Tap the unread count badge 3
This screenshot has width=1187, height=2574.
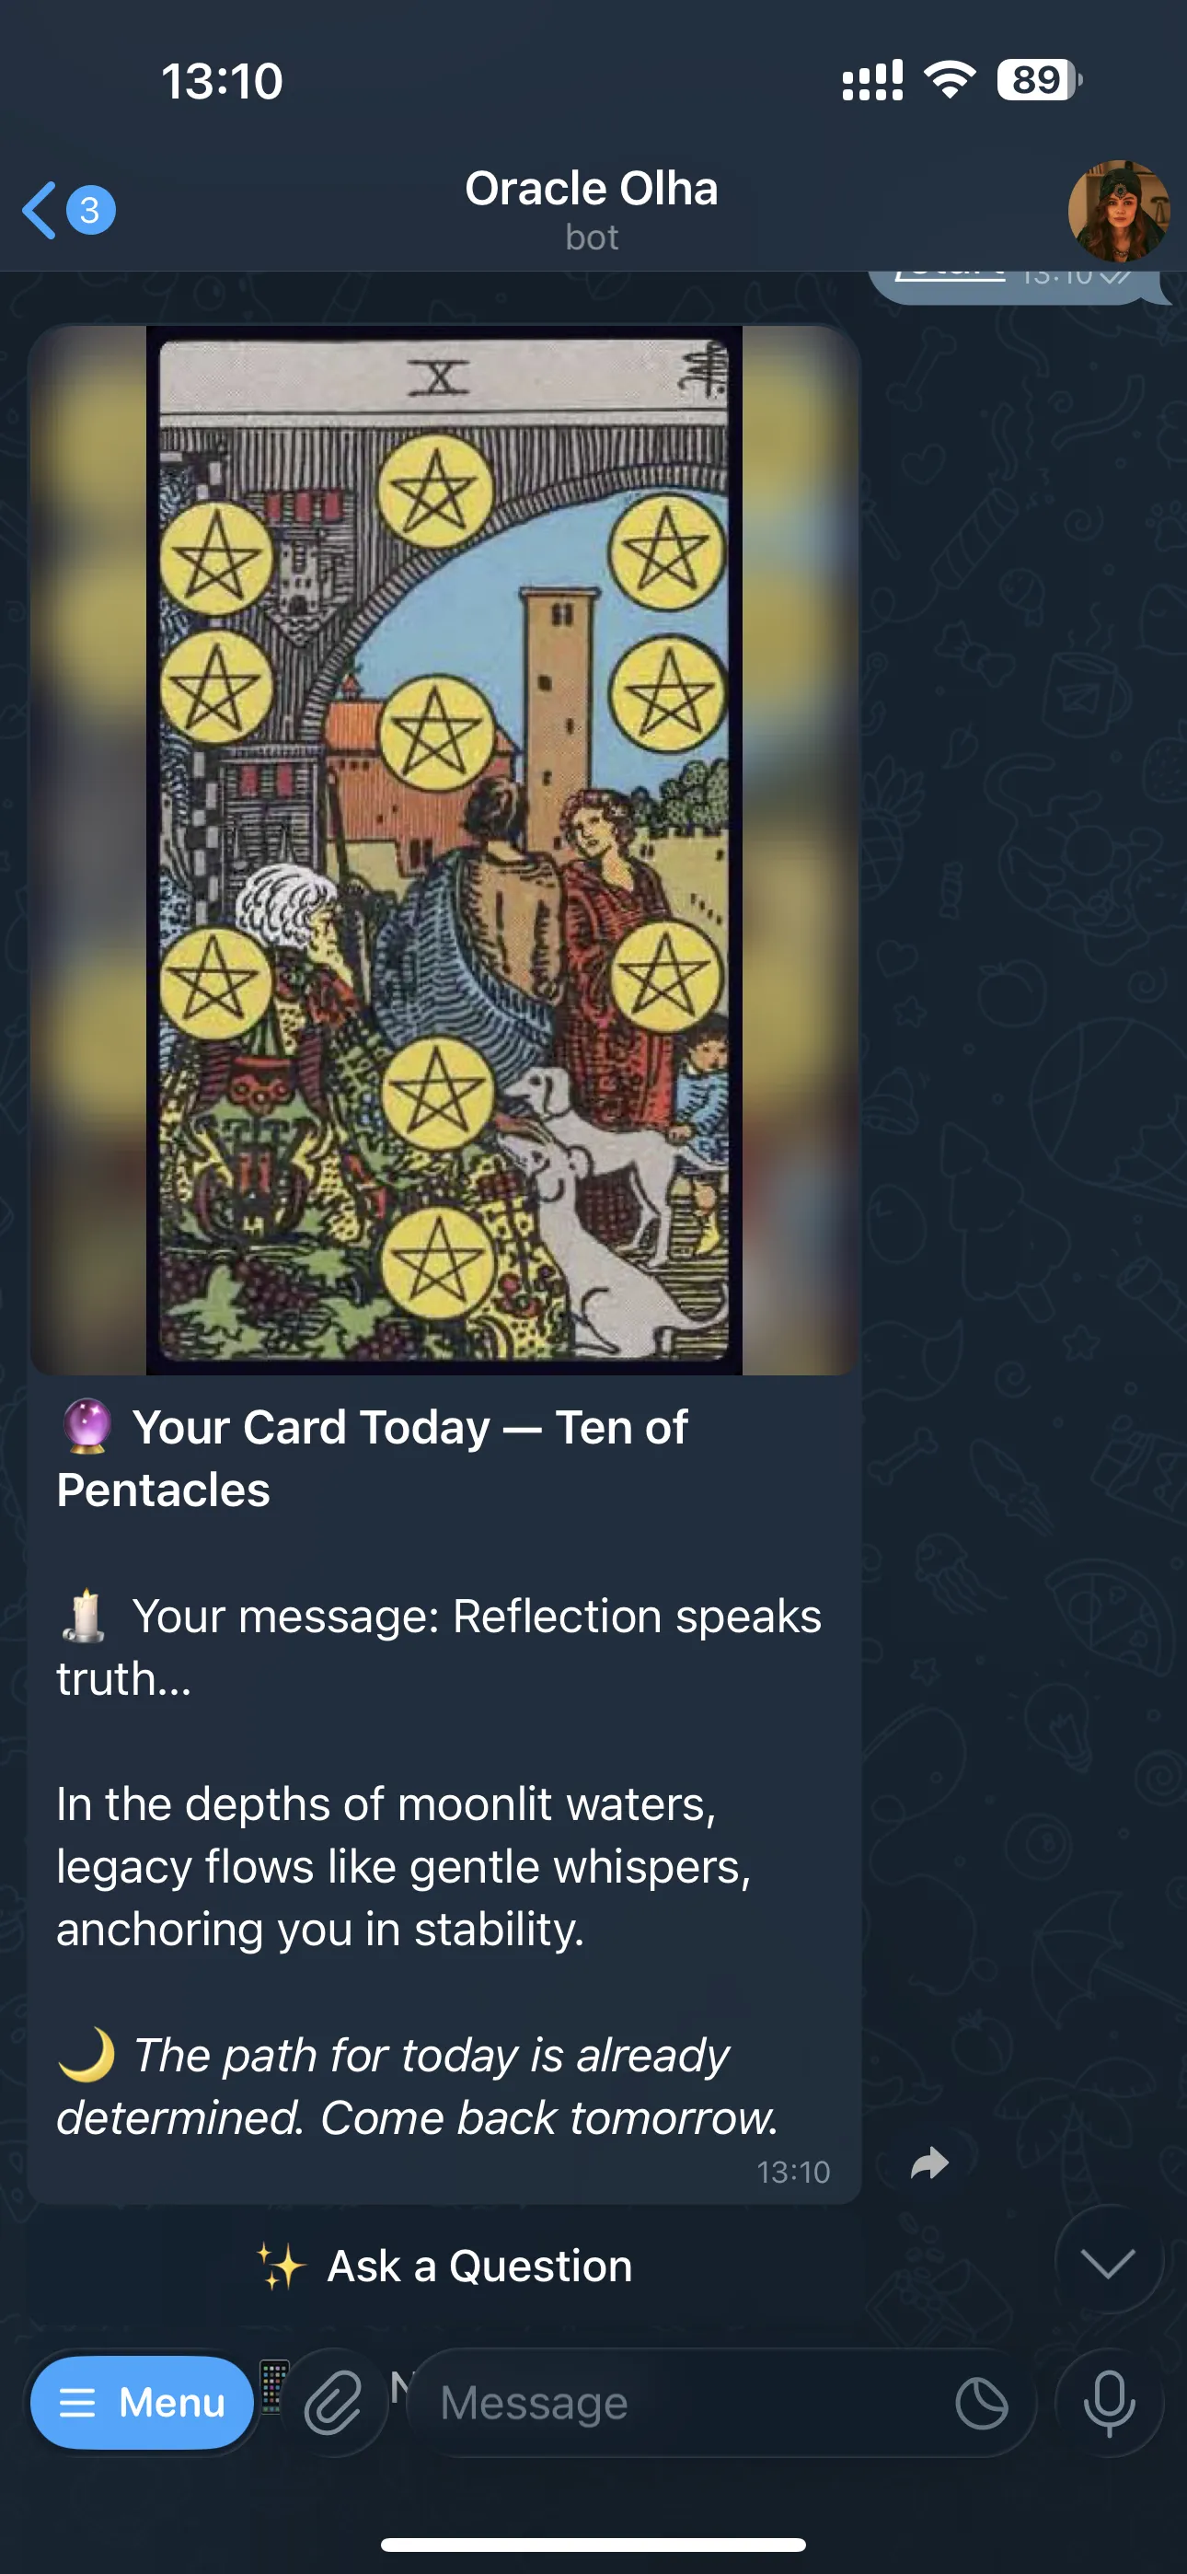90,210
